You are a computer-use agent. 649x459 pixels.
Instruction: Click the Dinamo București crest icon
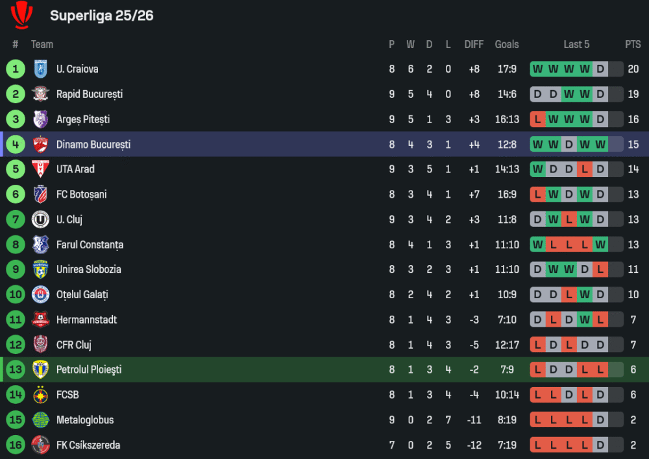(x=40, y=145)
